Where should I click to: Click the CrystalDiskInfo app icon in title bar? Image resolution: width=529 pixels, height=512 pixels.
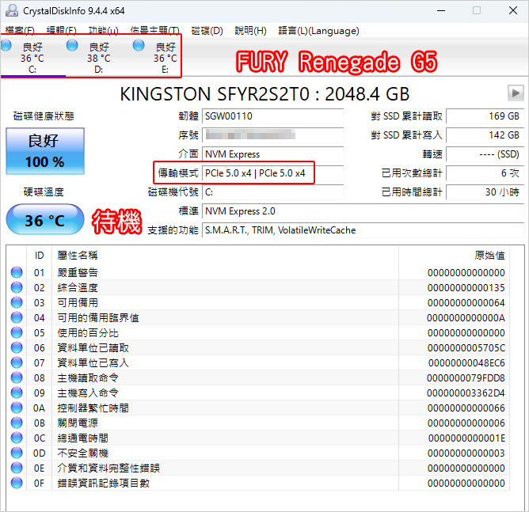[11, 10]
